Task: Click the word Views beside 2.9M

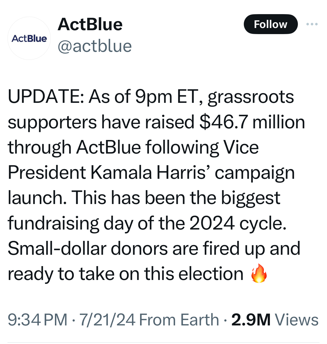Action: click(296, 320)
